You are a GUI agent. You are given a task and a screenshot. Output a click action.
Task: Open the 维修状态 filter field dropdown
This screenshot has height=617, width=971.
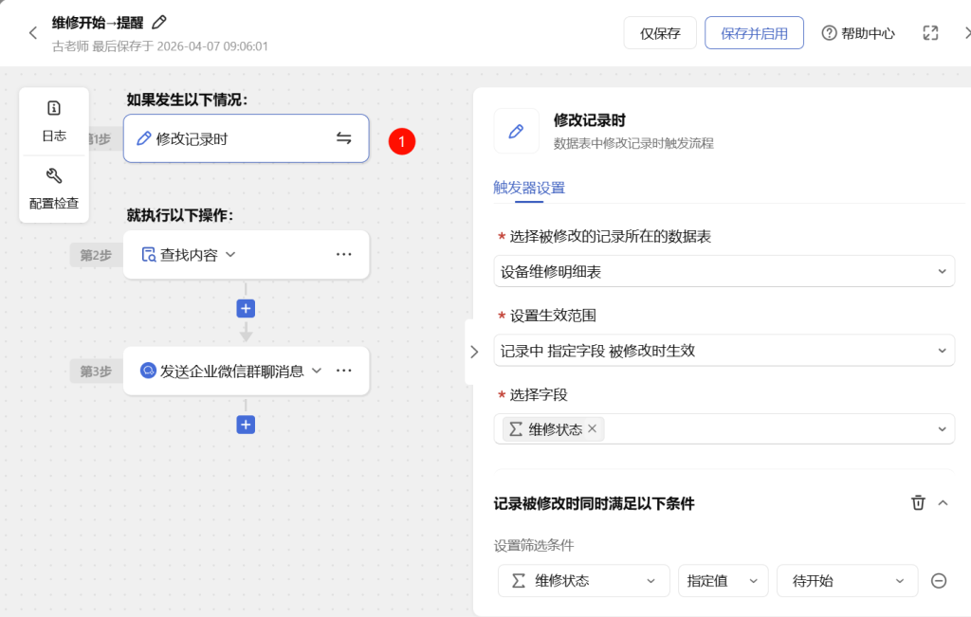583,580
